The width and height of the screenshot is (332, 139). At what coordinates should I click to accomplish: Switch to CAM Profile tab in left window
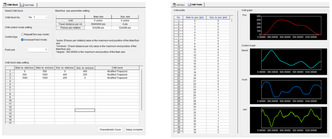click(29, 5)
